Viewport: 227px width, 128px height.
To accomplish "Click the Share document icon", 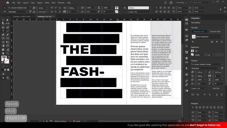I will 171,2.
